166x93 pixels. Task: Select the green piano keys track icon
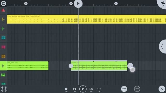3,75
